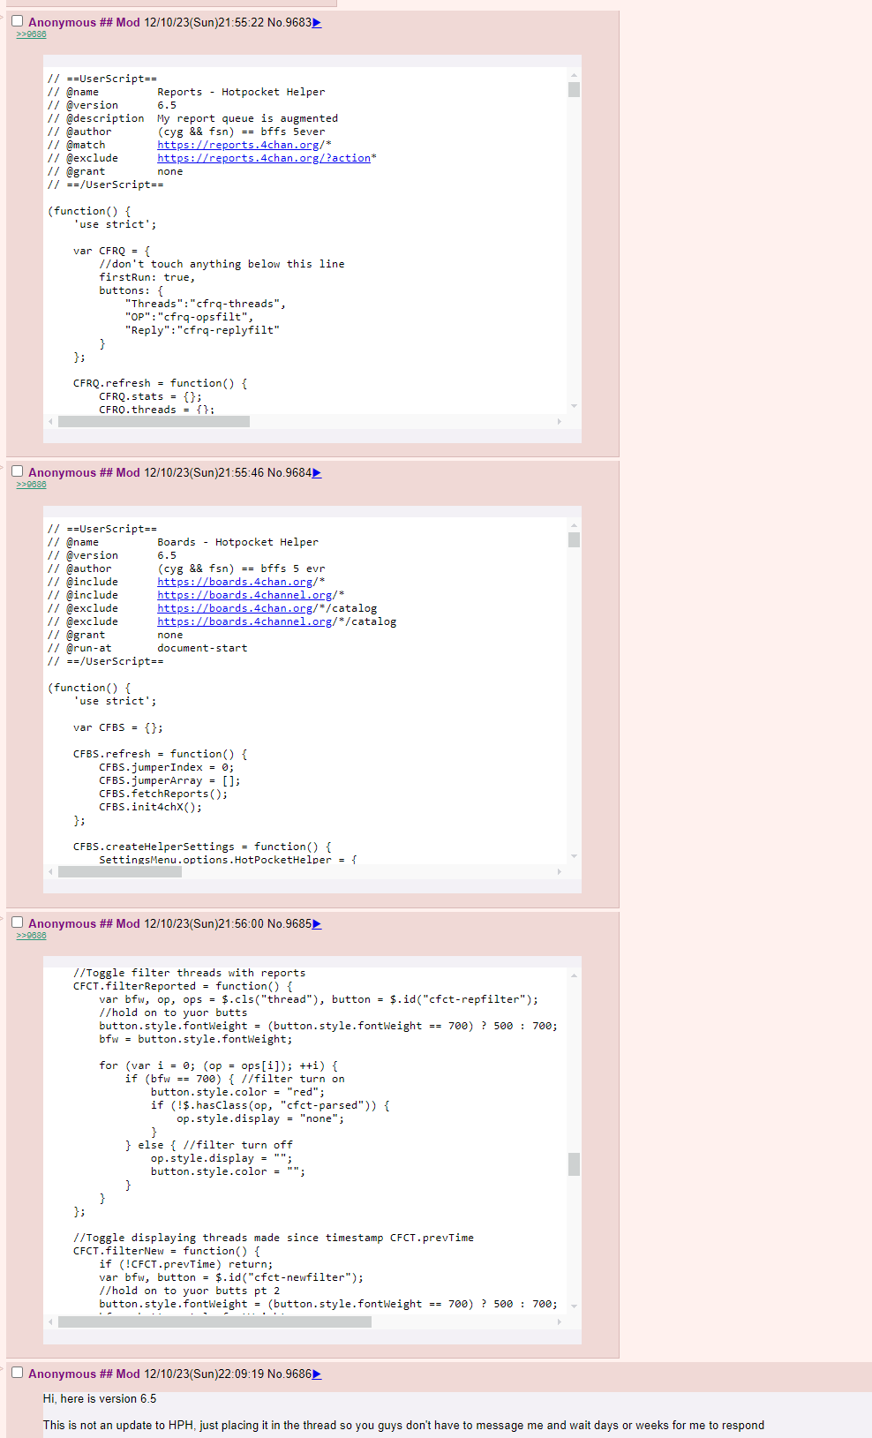
Task: Tick the checkbox for post No.9684
Action: [17, 471]
